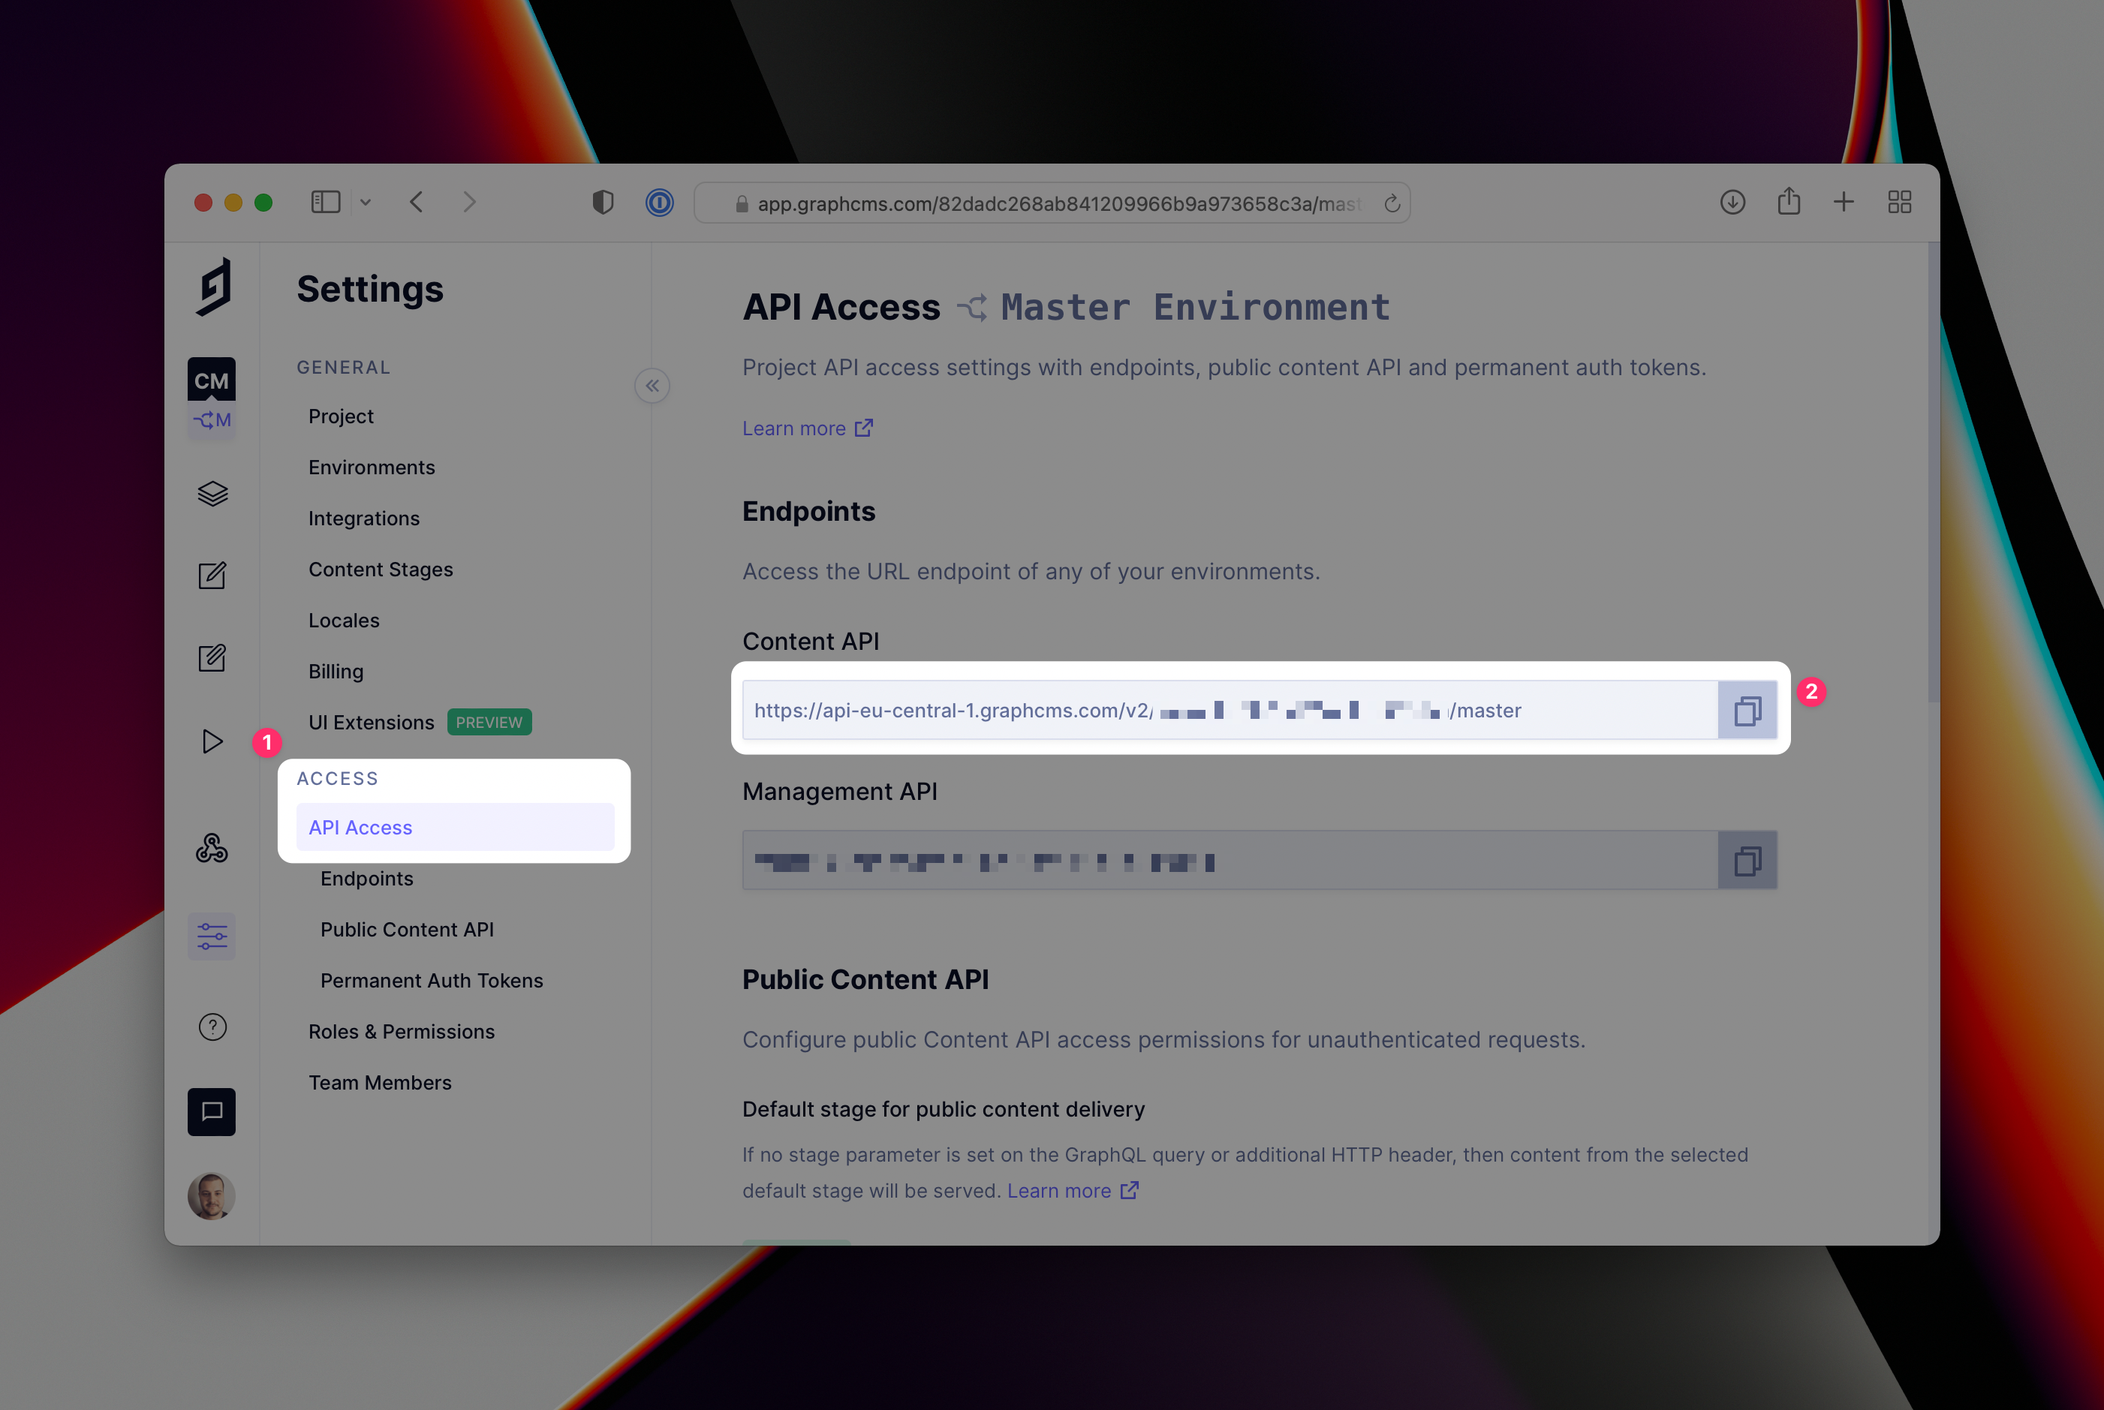Show Safari downloads
The image size is (2104, 1410).
coord(1732,203)
